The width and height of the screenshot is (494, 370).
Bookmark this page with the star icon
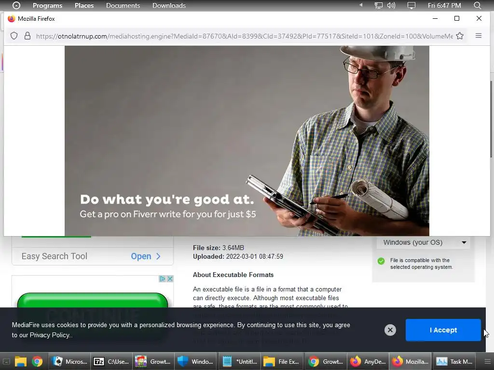point(460,36)
